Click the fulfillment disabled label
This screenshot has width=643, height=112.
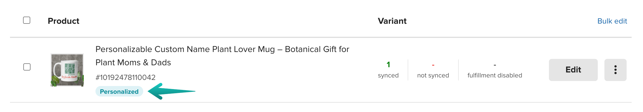pyautogui.click(x=495, y=75)
